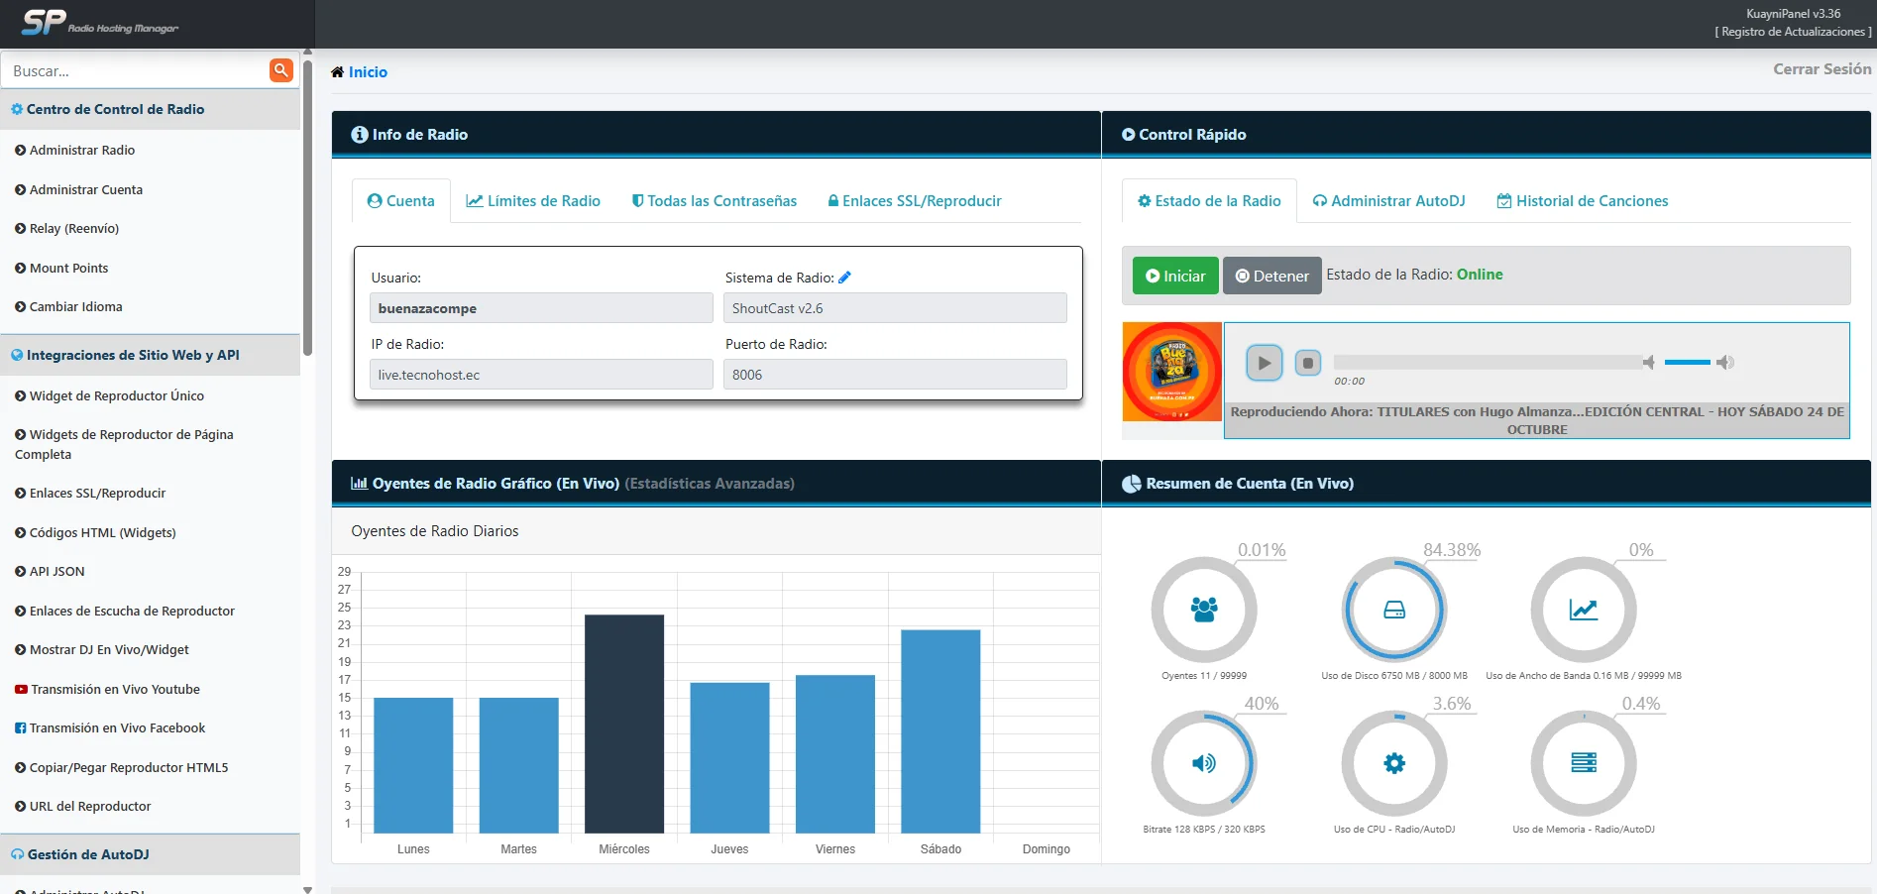Click the memory usage server icon
This screenshot has width=1877, height=894.
point(1584,763)
